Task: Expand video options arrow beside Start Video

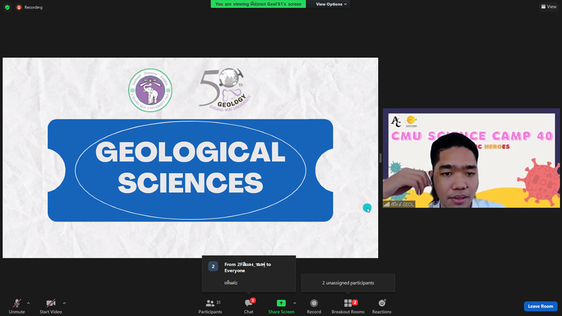Action: click(x=64, y=303)
